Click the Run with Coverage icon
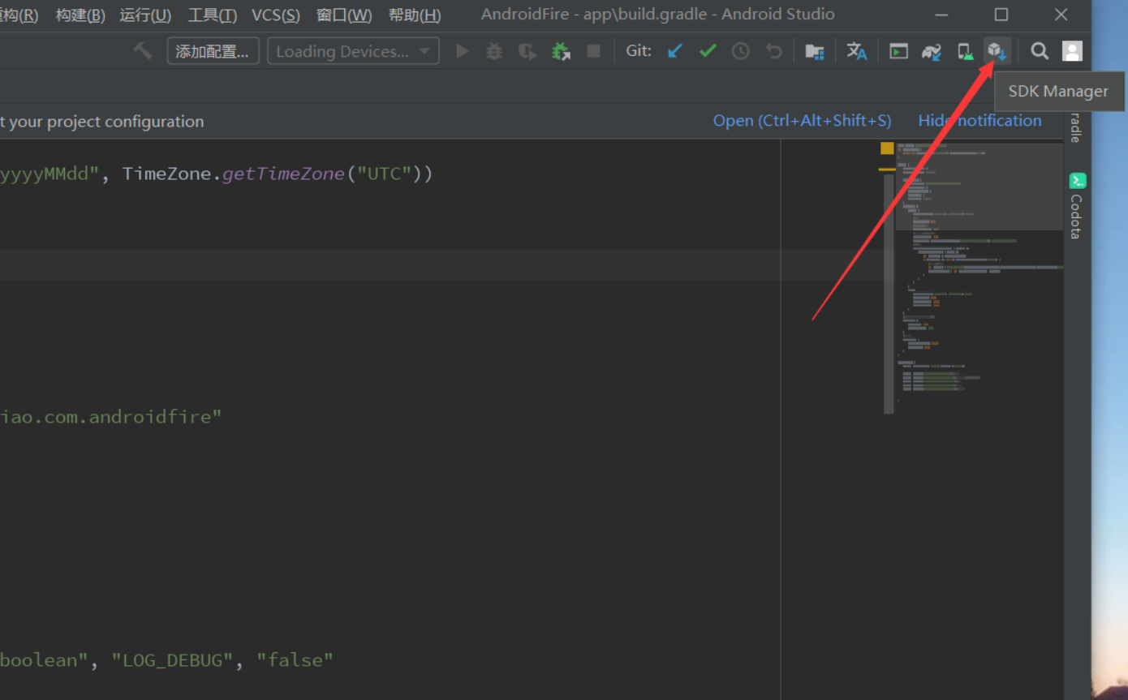This screenshot has height=700, width=1128. 527,51
